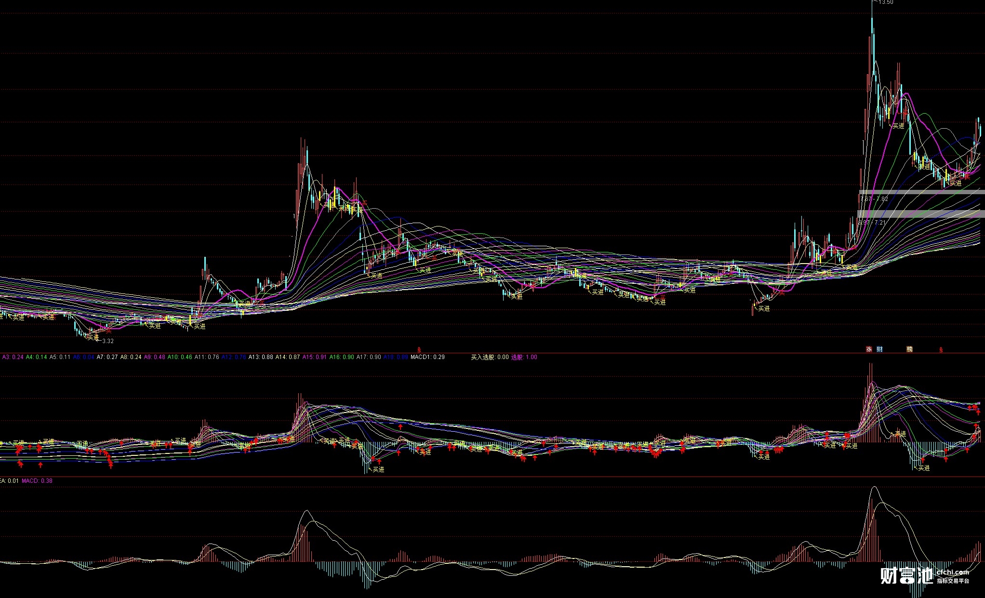Screen dimensions: 985x598
Task: Click the A15: 0.91 magenta indicator value
Action: click(314, 357)
